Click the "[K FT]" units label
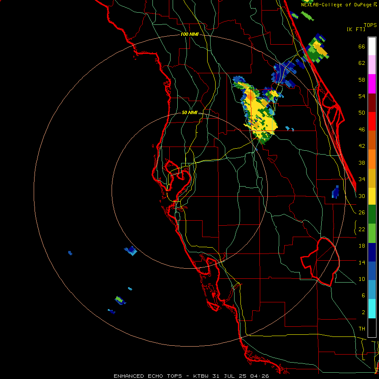This screenshot has width=379, height=379. point(356,29)
